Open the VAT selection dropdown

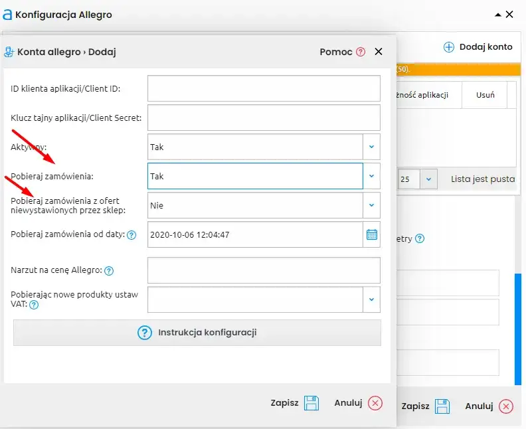pos(371,300)
